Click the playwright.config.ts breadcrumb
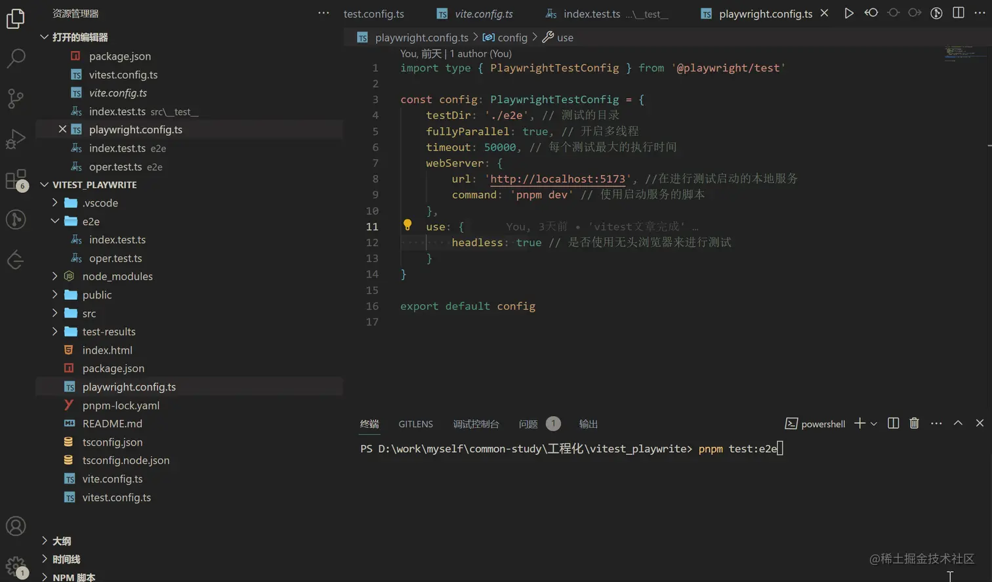This screenshot has width=992, height=582. pyautogui.click(x=413, y=37)
